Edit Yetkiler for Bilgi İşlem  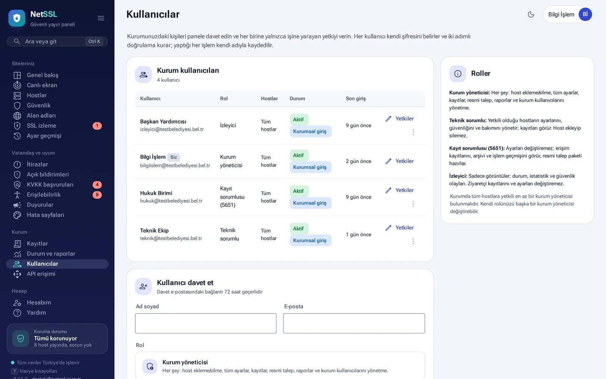pyautogui.click(x=400, y=161)
